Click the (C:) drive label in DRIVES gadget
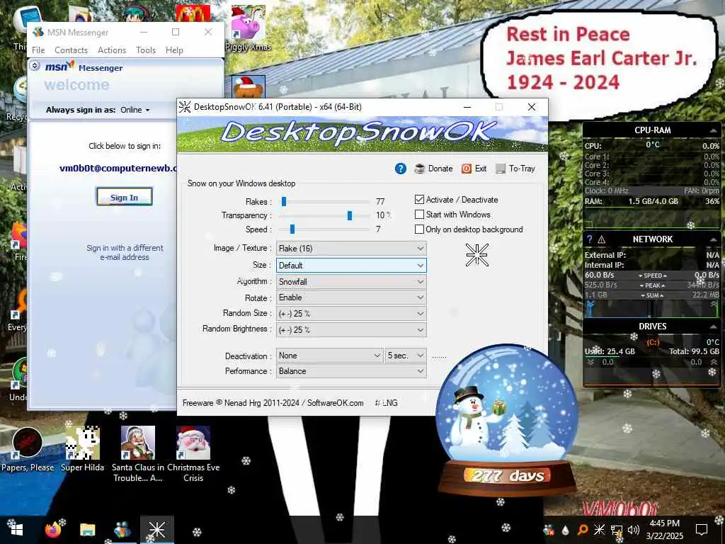This screenshot has height=544, width=725. pyautogui.click(x=652, y=342)
